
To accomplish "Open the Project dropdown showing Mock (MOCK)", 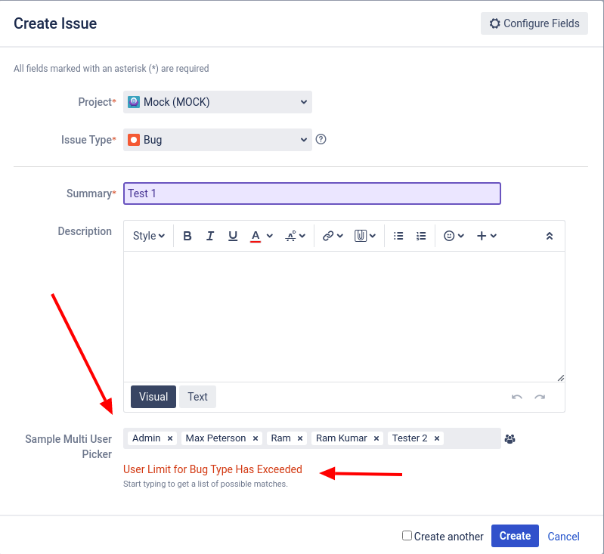I will tap(218, 102).
